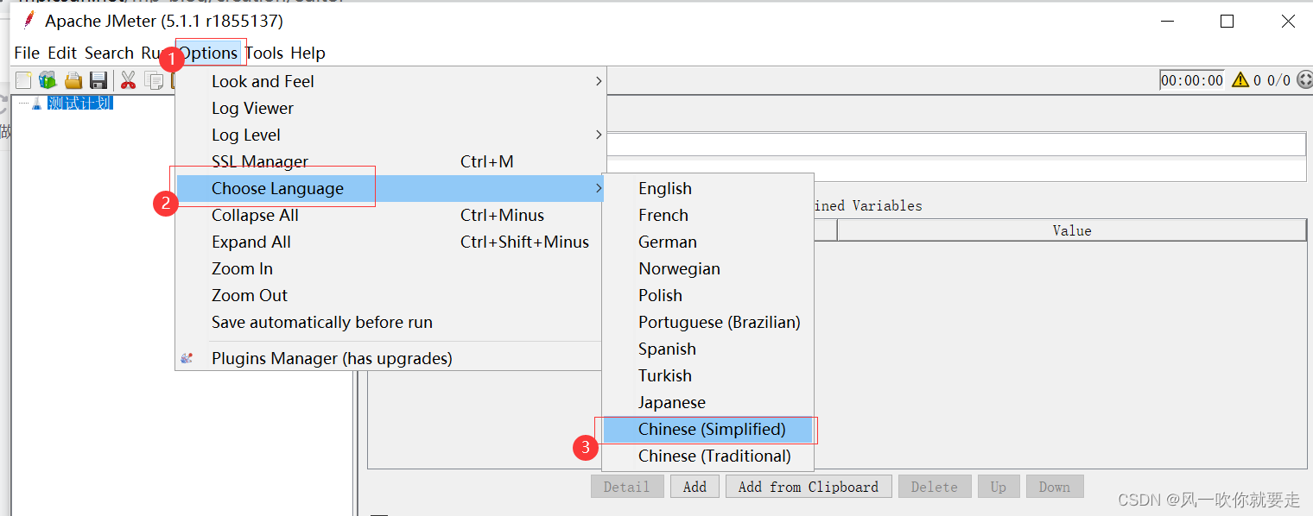The height and width of the screenshot is (516, 1313).
Task: Click the Add button
Action: (x=695, y=487)
